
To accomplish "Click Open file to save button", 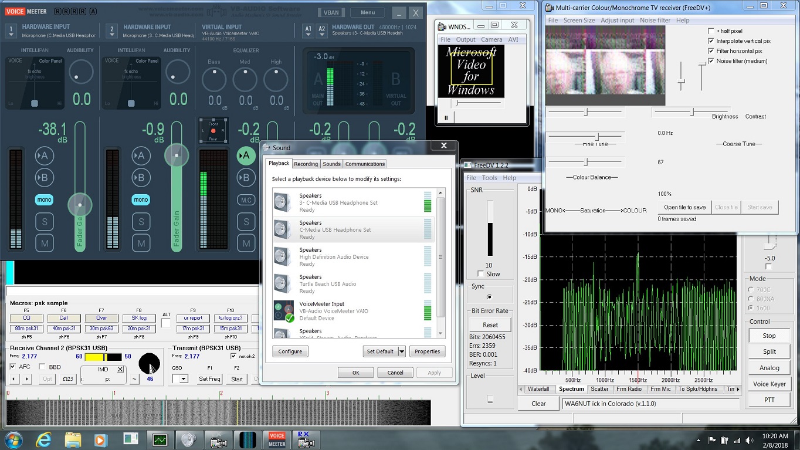I will (684, 207).
